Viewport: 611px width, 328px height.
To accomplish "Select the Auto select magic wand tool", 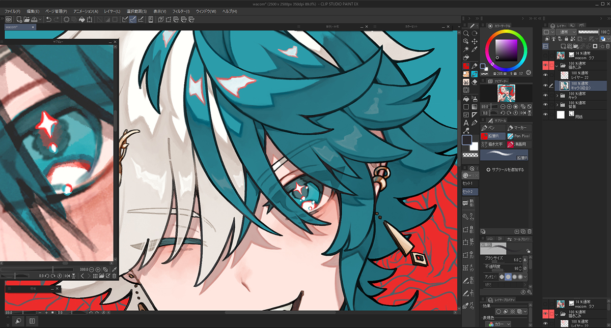I will [x=466, y=49].
